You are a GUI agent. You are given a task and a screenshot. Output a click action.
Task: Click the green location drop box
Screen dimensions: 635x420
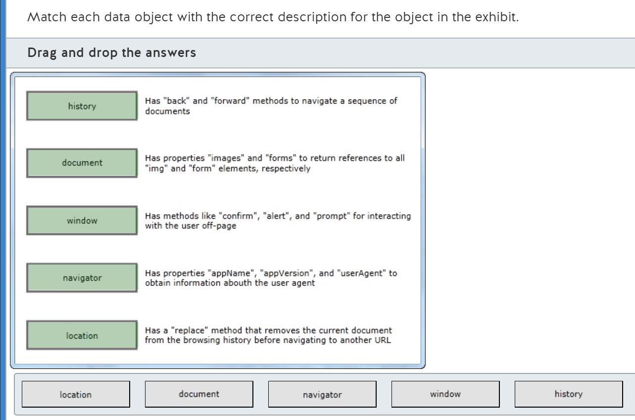82,335
